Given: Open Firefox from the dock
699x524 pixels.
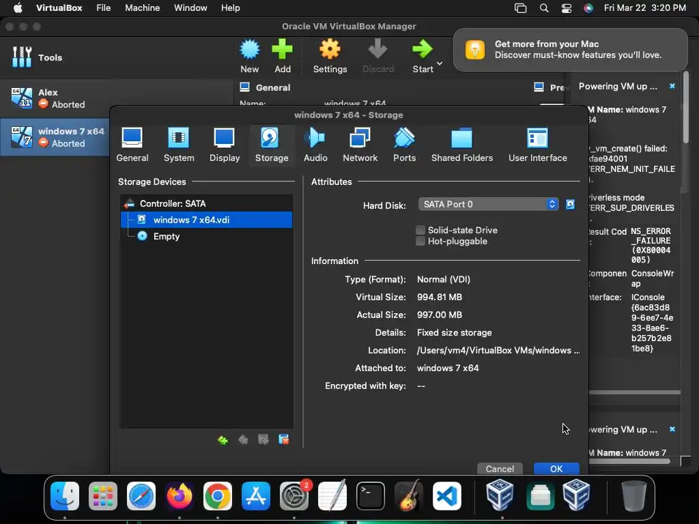Looking at the screenshot, I should (180, 495).
